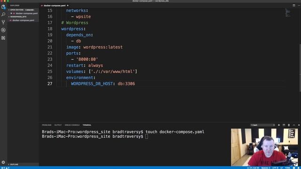
Task: Open the Explorer view in activity bar
Action: (x=3, y=7)
